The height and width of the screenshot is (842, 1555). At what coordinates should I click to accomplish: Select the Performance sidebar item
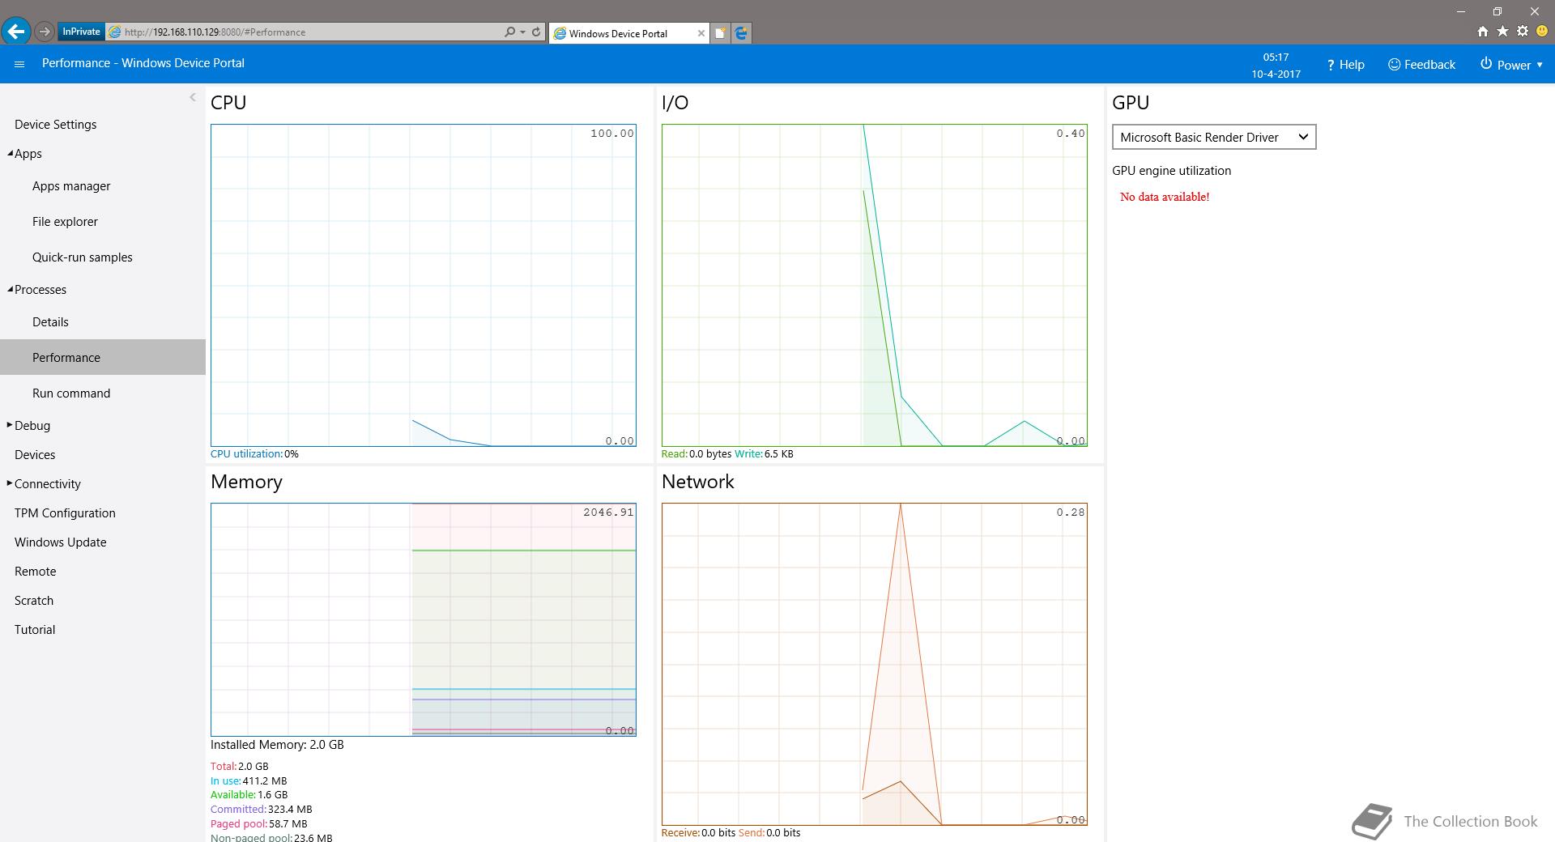coord(103,357)
